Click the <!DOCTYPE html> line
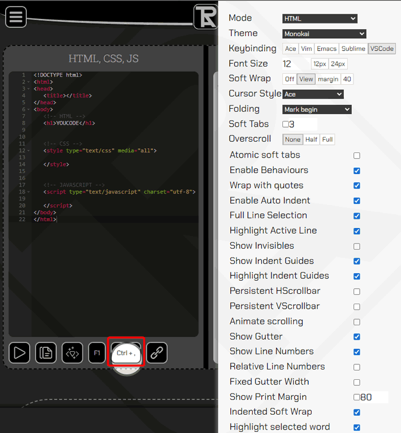 coord(58,75)
